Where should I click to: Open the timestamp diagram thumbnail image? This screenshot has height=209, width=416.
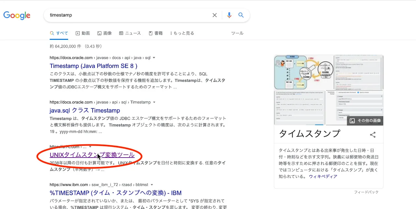(303, 72)
